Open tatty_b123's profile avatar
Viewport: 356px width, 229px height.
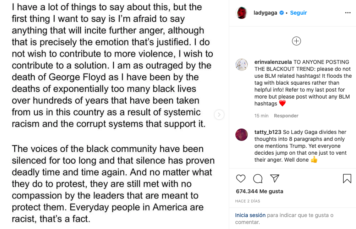point(242,135)
